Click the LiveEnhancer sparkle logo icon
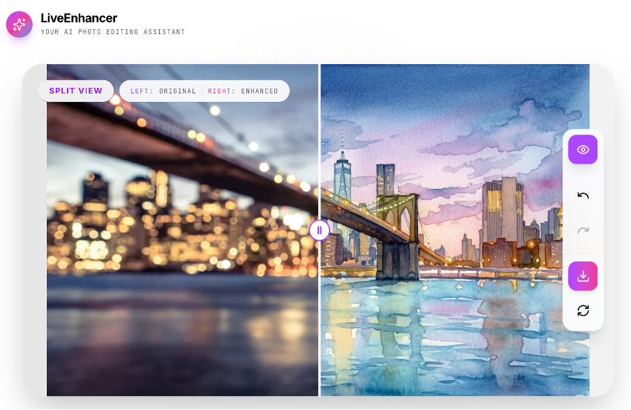The width and height of the screenshot is (631, 410). [x=20, y=24]
